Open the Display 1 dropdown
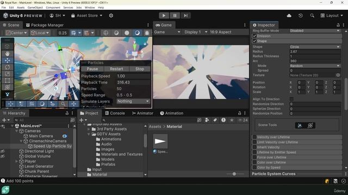348x195 pixels. point(196,32)
